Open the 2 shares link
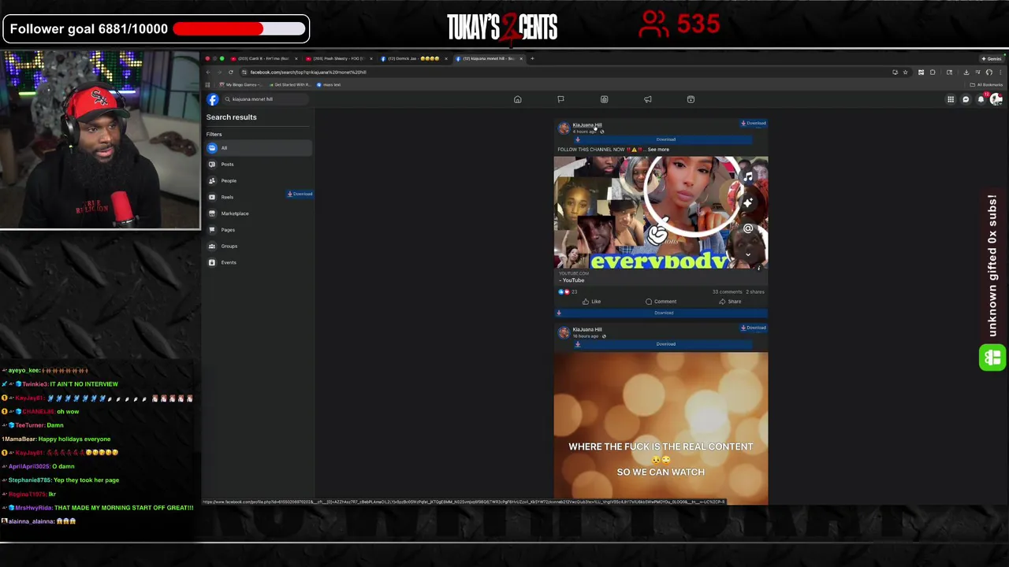 (x=755, y=291)
